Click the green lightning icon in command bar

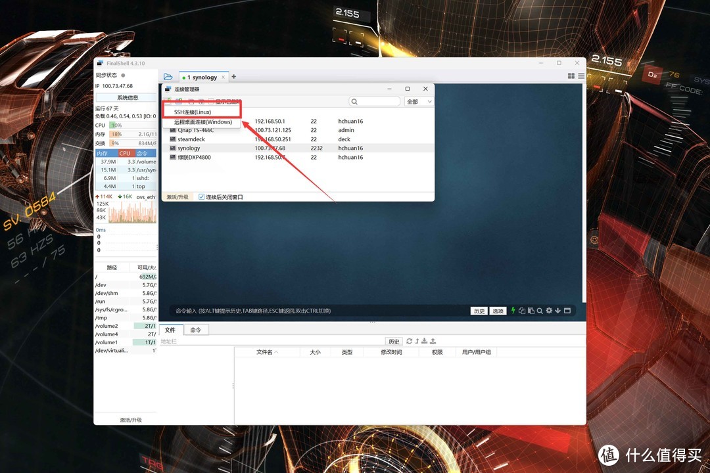(x=513, y=310)
